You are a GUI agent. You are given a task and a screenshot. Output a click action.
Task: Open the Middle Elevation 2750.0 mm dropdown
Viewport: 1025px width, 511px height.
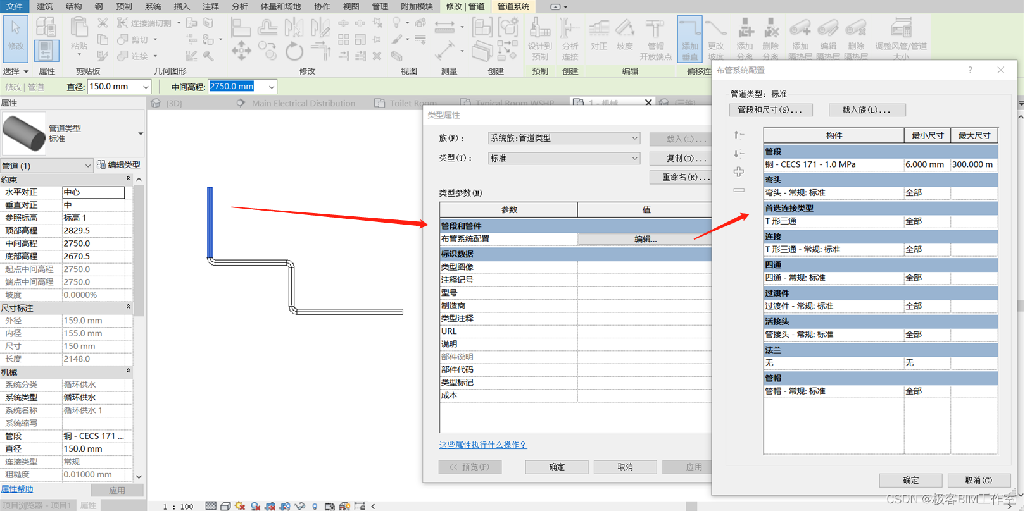pos(272,87)
